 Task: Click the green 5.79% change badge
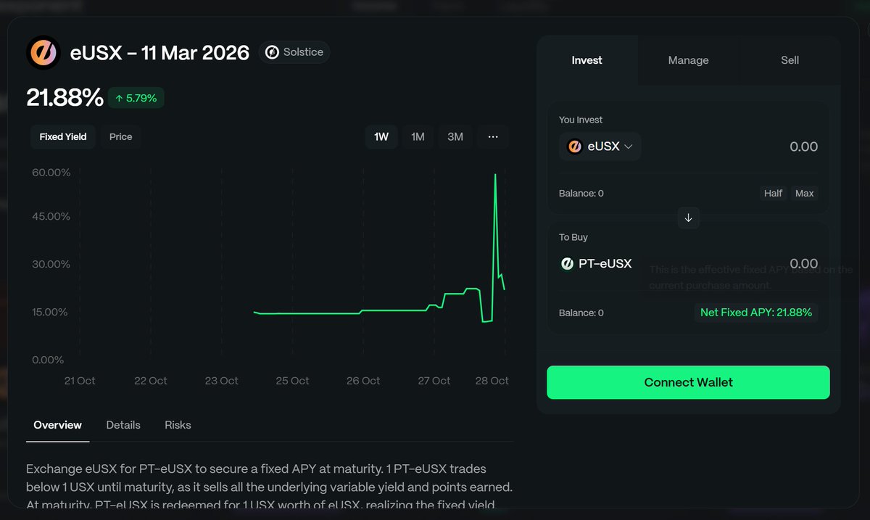(136, 98)
